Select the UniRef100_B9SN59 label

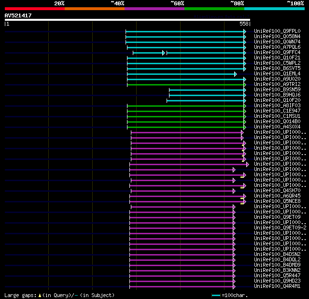277,90
